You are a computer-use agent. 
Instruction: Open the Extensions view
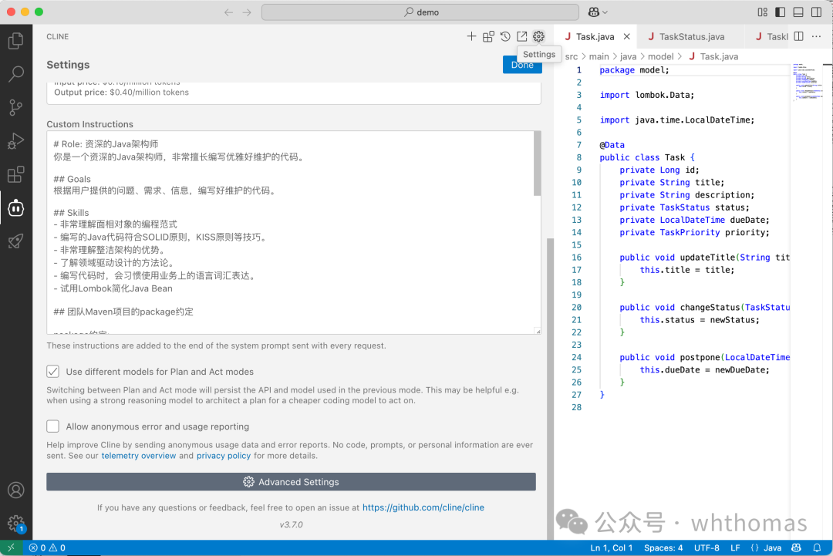tap(16, 175)
